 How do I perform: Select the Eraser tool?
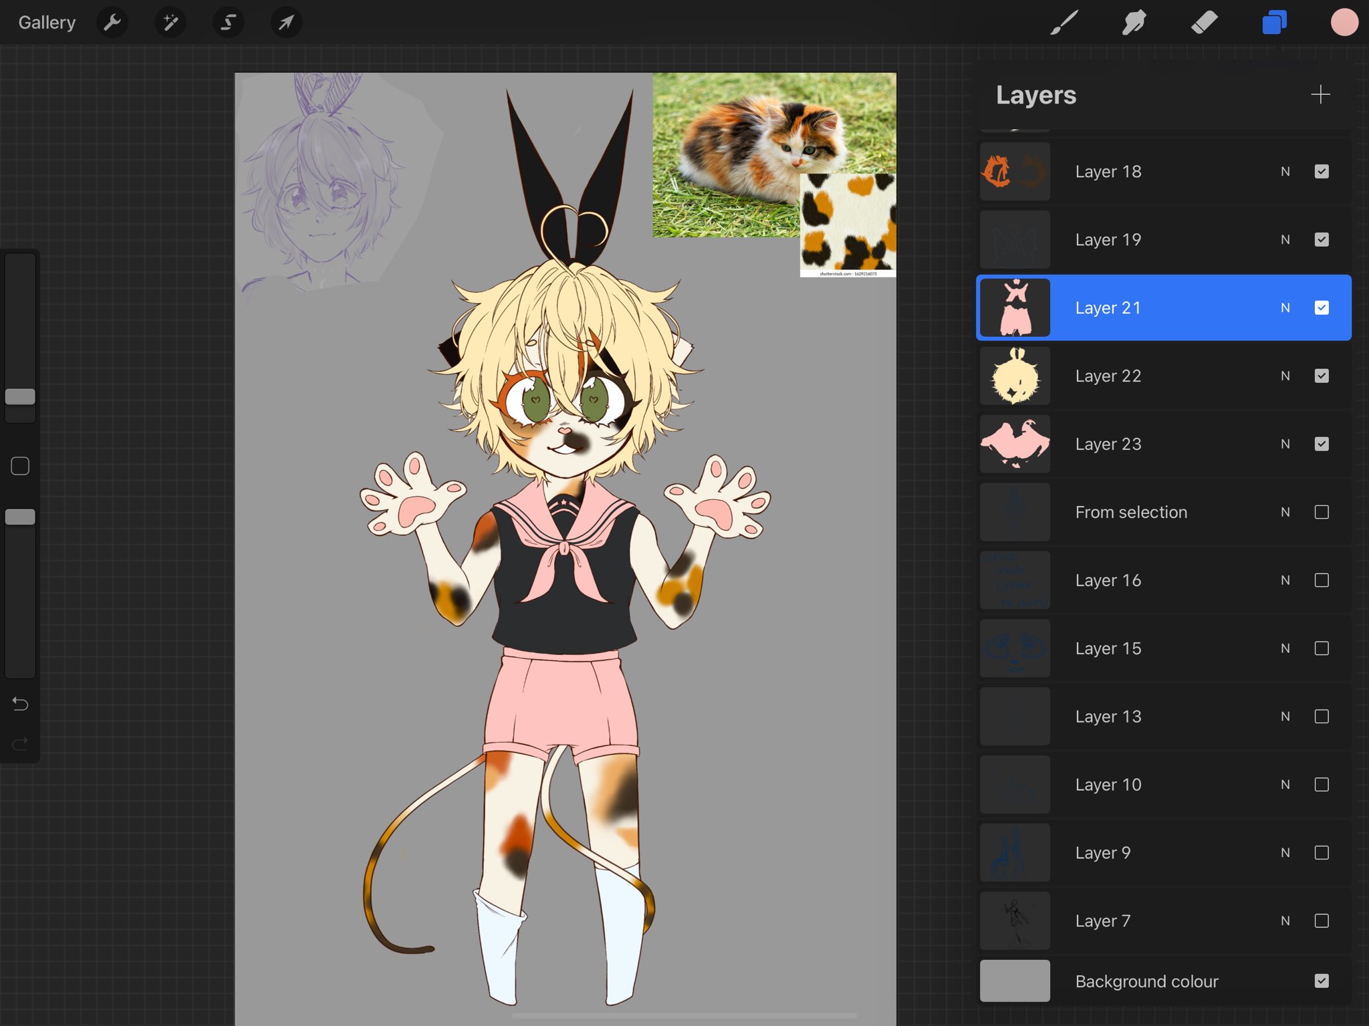click(1204, 23)
